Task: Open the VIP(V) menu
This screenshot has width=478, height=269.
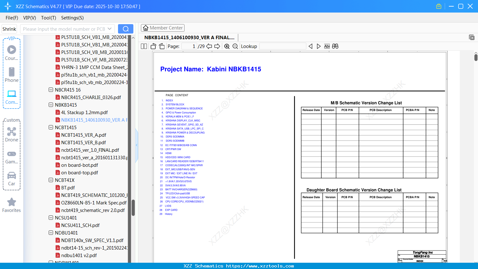Action: click(x=30, y=18)
